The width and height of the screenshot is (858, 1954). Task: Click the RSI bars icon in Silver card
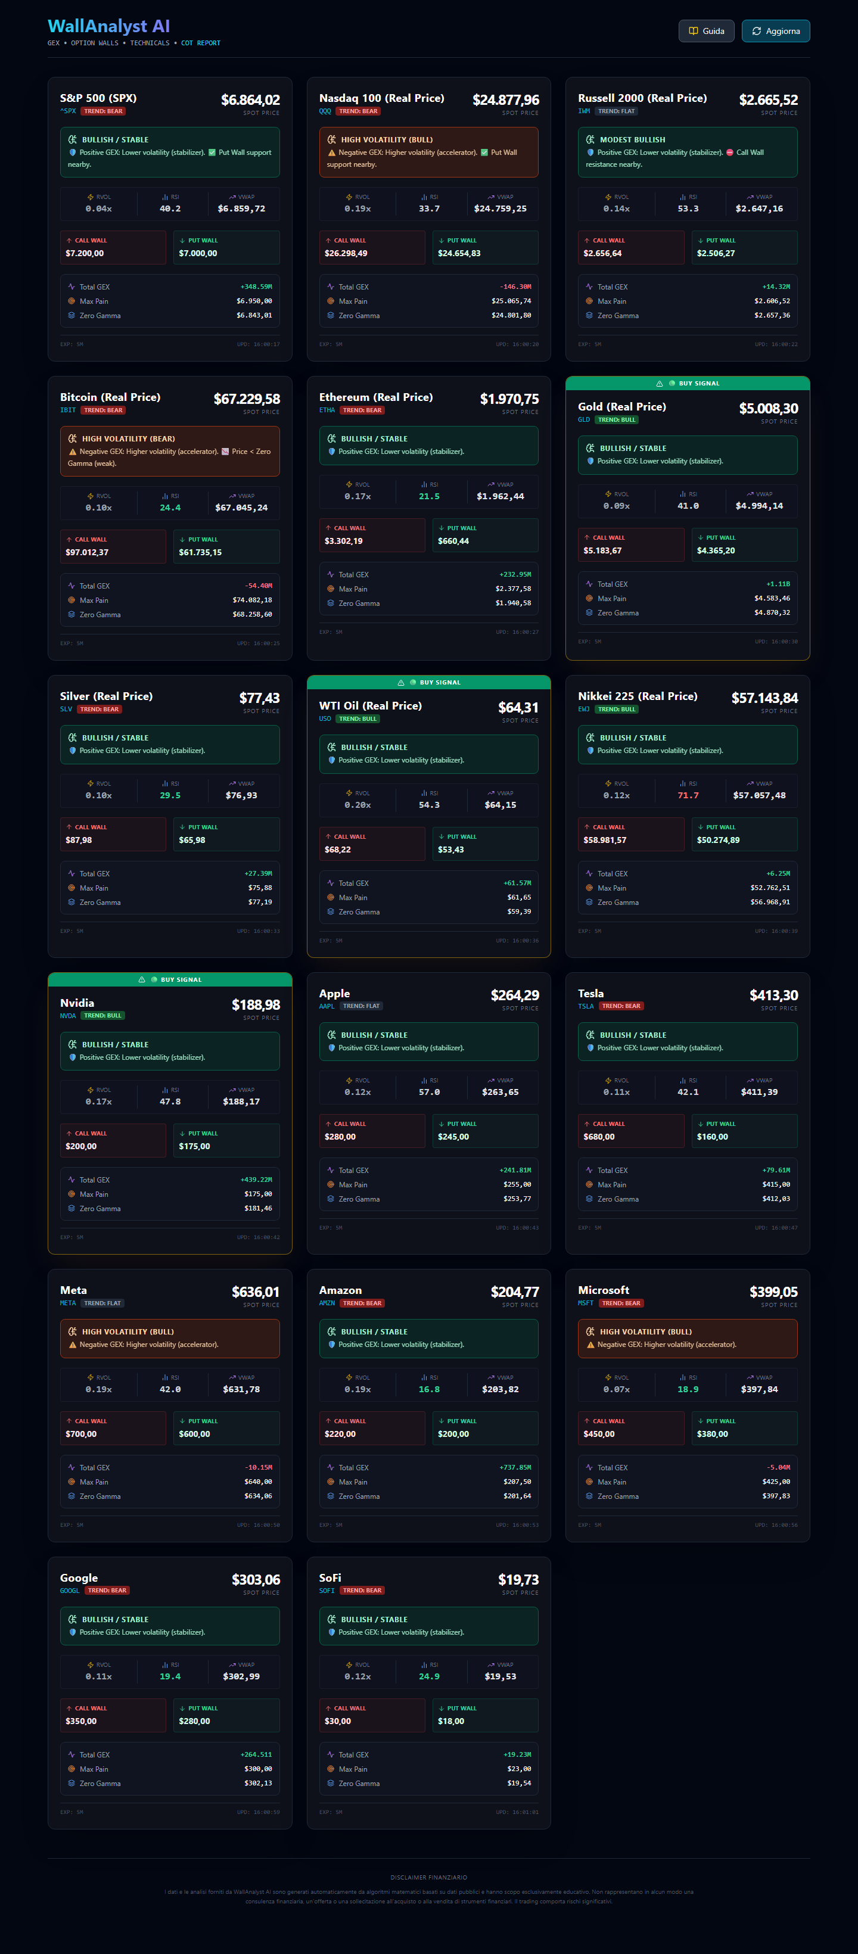tap(164, 783)
